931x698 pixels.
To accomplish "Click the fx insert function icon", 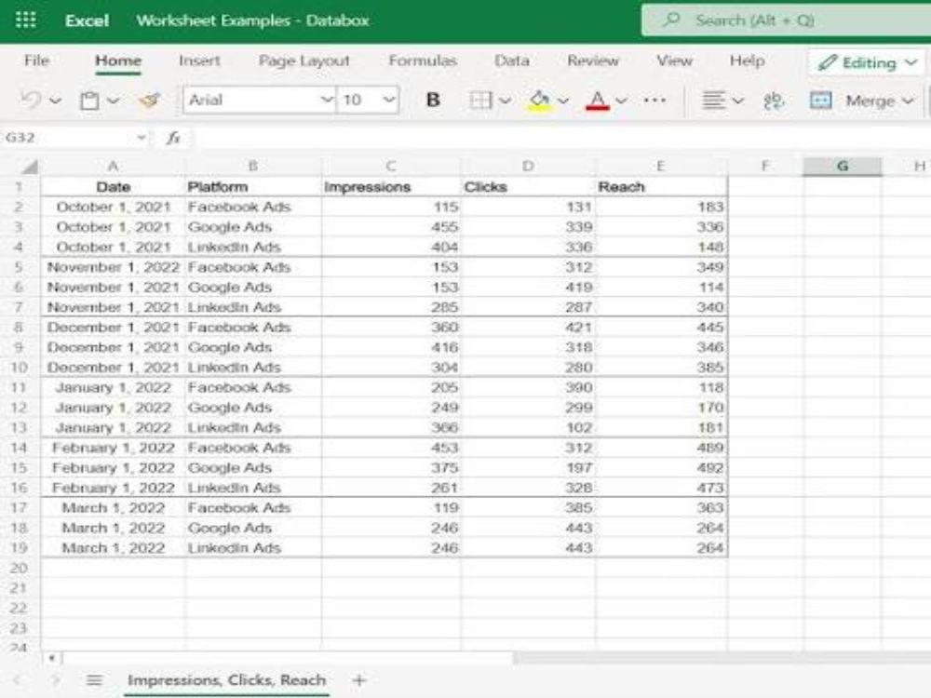I will click(x=173, y=138).
